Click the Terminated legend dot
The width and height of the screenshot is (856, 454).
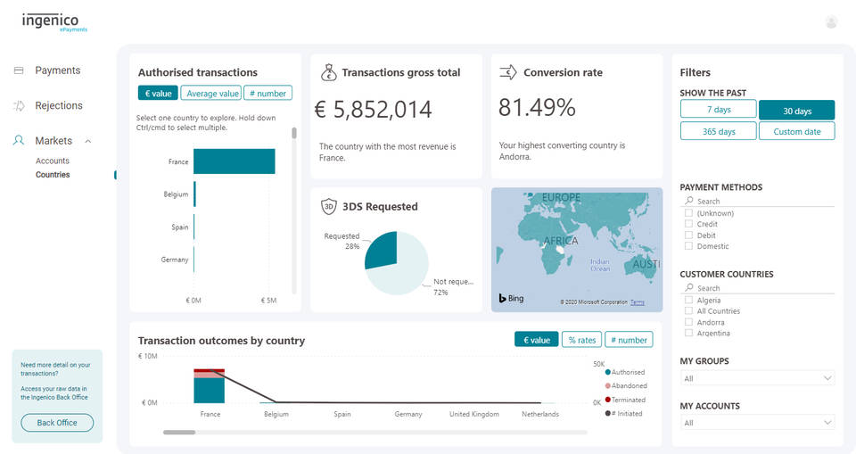(x=607, y=400)
